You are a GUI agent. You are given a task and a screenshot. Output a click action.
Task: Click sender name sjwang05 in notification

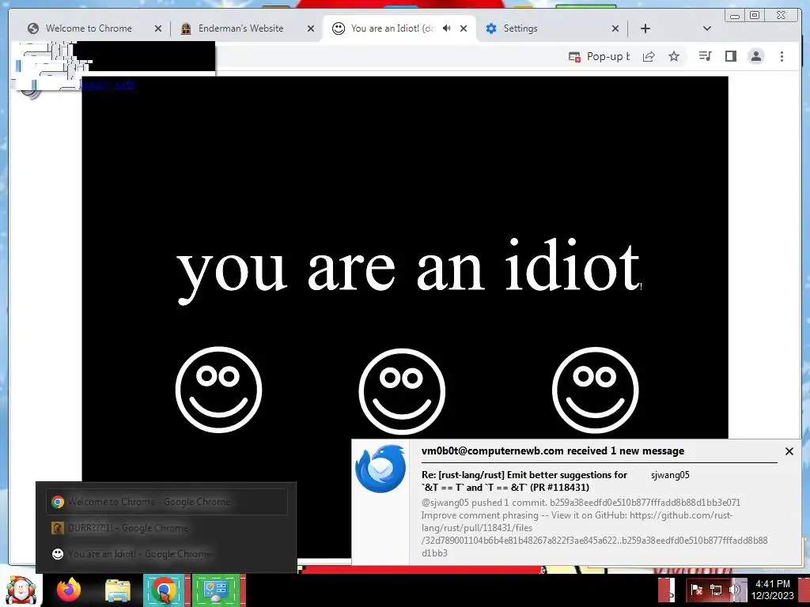(x=670, y=475)
